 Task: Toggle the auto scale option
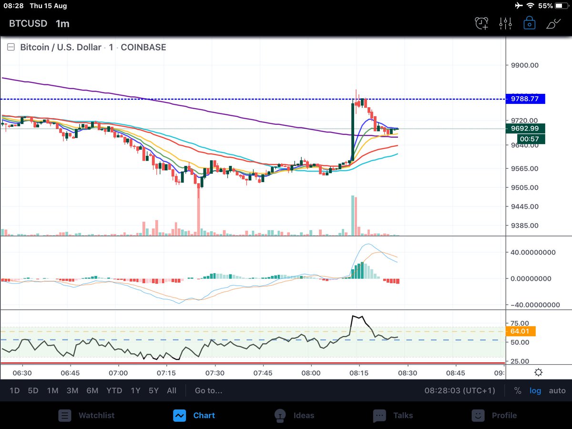557,390
